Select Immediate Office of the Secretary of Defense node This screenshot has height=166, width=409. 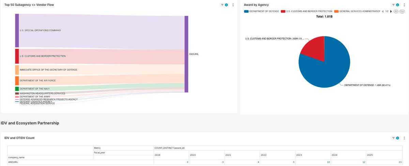coord(17,70)
